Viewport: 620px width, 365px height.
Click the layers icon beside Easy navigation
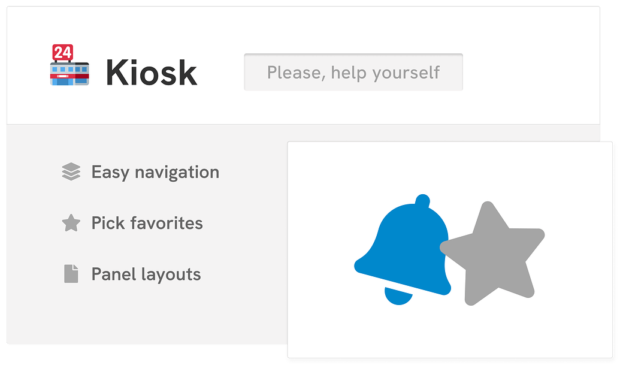[71, 173]
